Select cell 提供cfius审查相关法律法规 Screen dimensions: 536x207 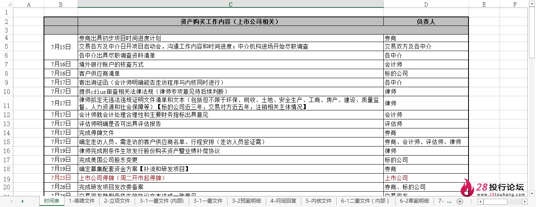point(231,91)
